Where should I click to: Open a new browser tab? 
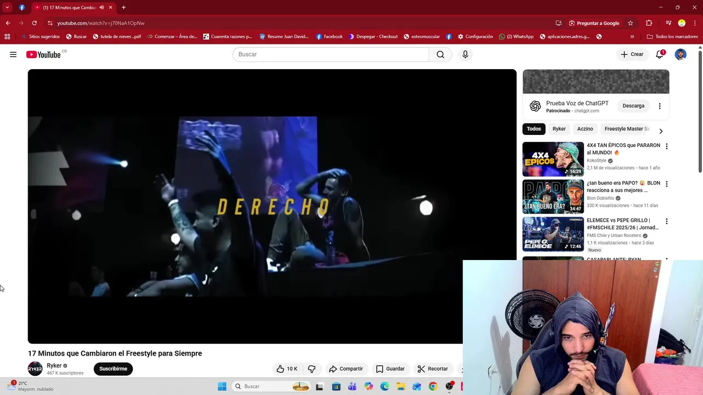pyautogui.click(x=124, y=8)
